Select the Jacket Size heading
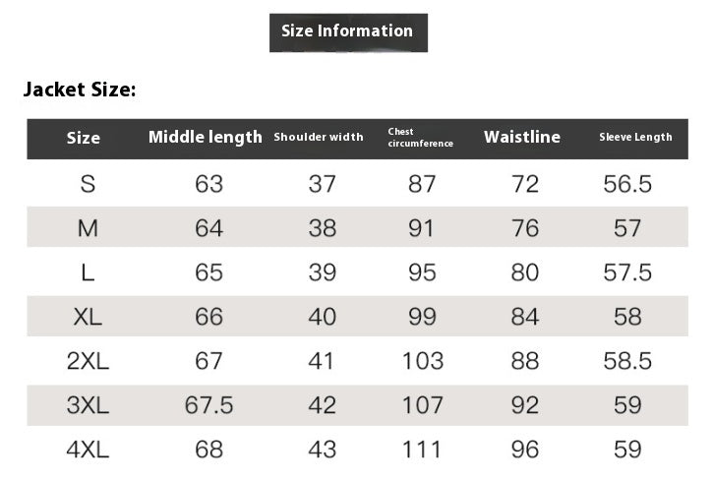Screen dimensions: 713x482 80,90
